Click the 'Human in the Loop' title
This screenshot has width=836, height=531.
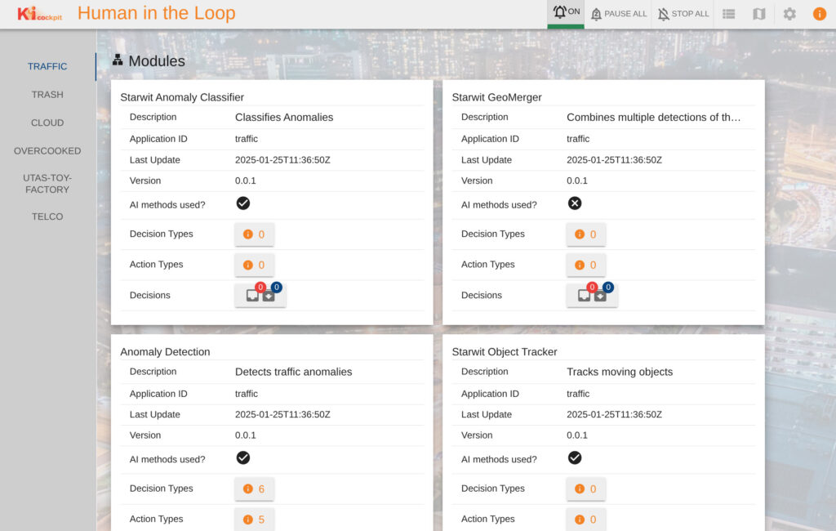coord(156,13)
